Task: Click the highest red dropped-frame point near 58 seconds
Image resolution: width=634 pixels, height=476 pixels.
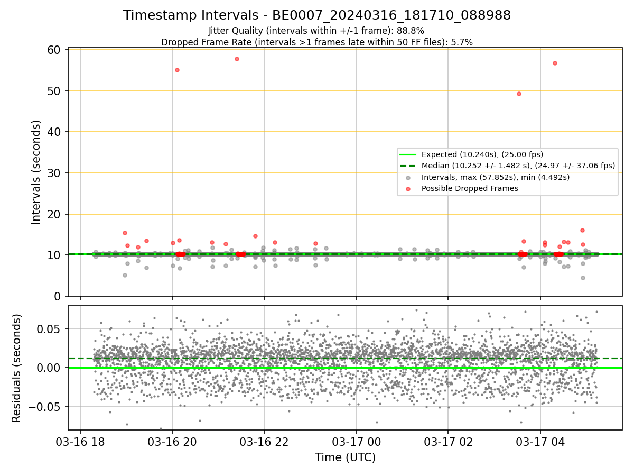Action: click(x=237, y=59)
